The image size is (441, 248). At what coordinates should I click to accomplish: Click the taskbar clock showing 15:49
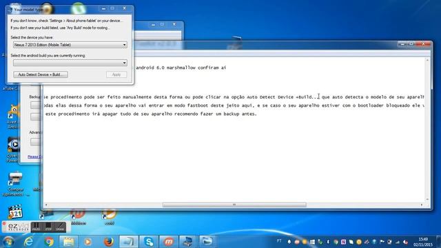point(422,242)
